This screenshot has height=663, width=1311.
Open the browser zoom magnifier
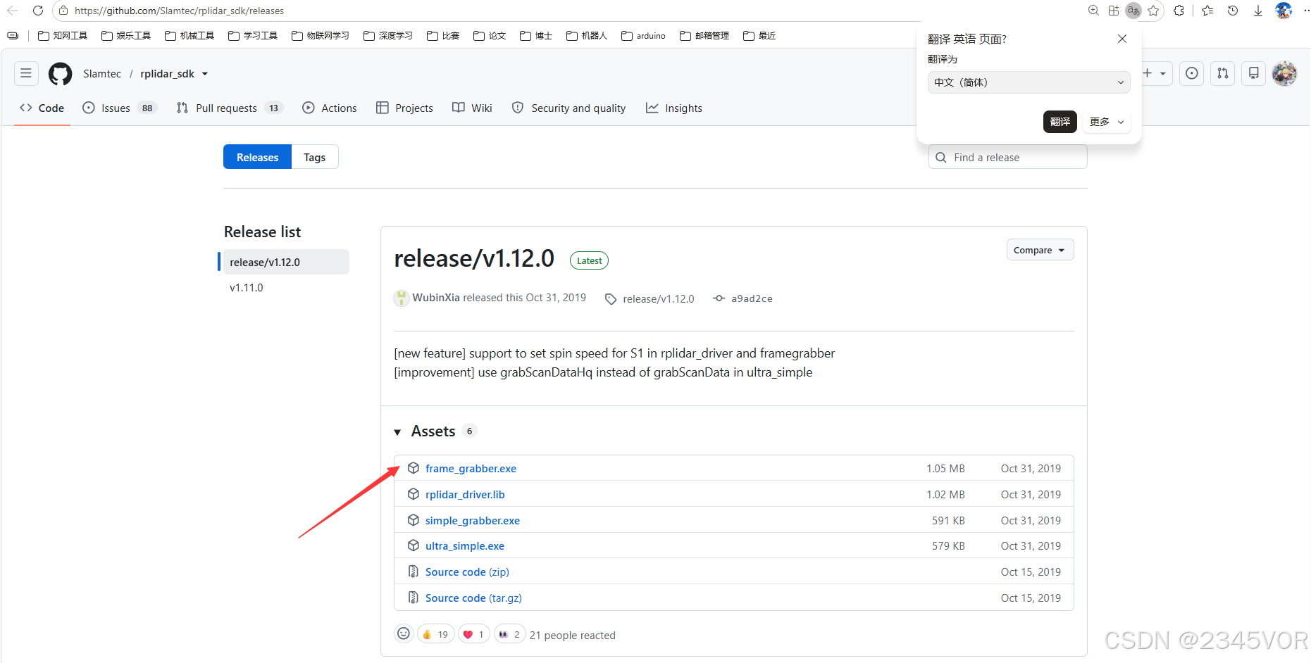(1093, 11)
